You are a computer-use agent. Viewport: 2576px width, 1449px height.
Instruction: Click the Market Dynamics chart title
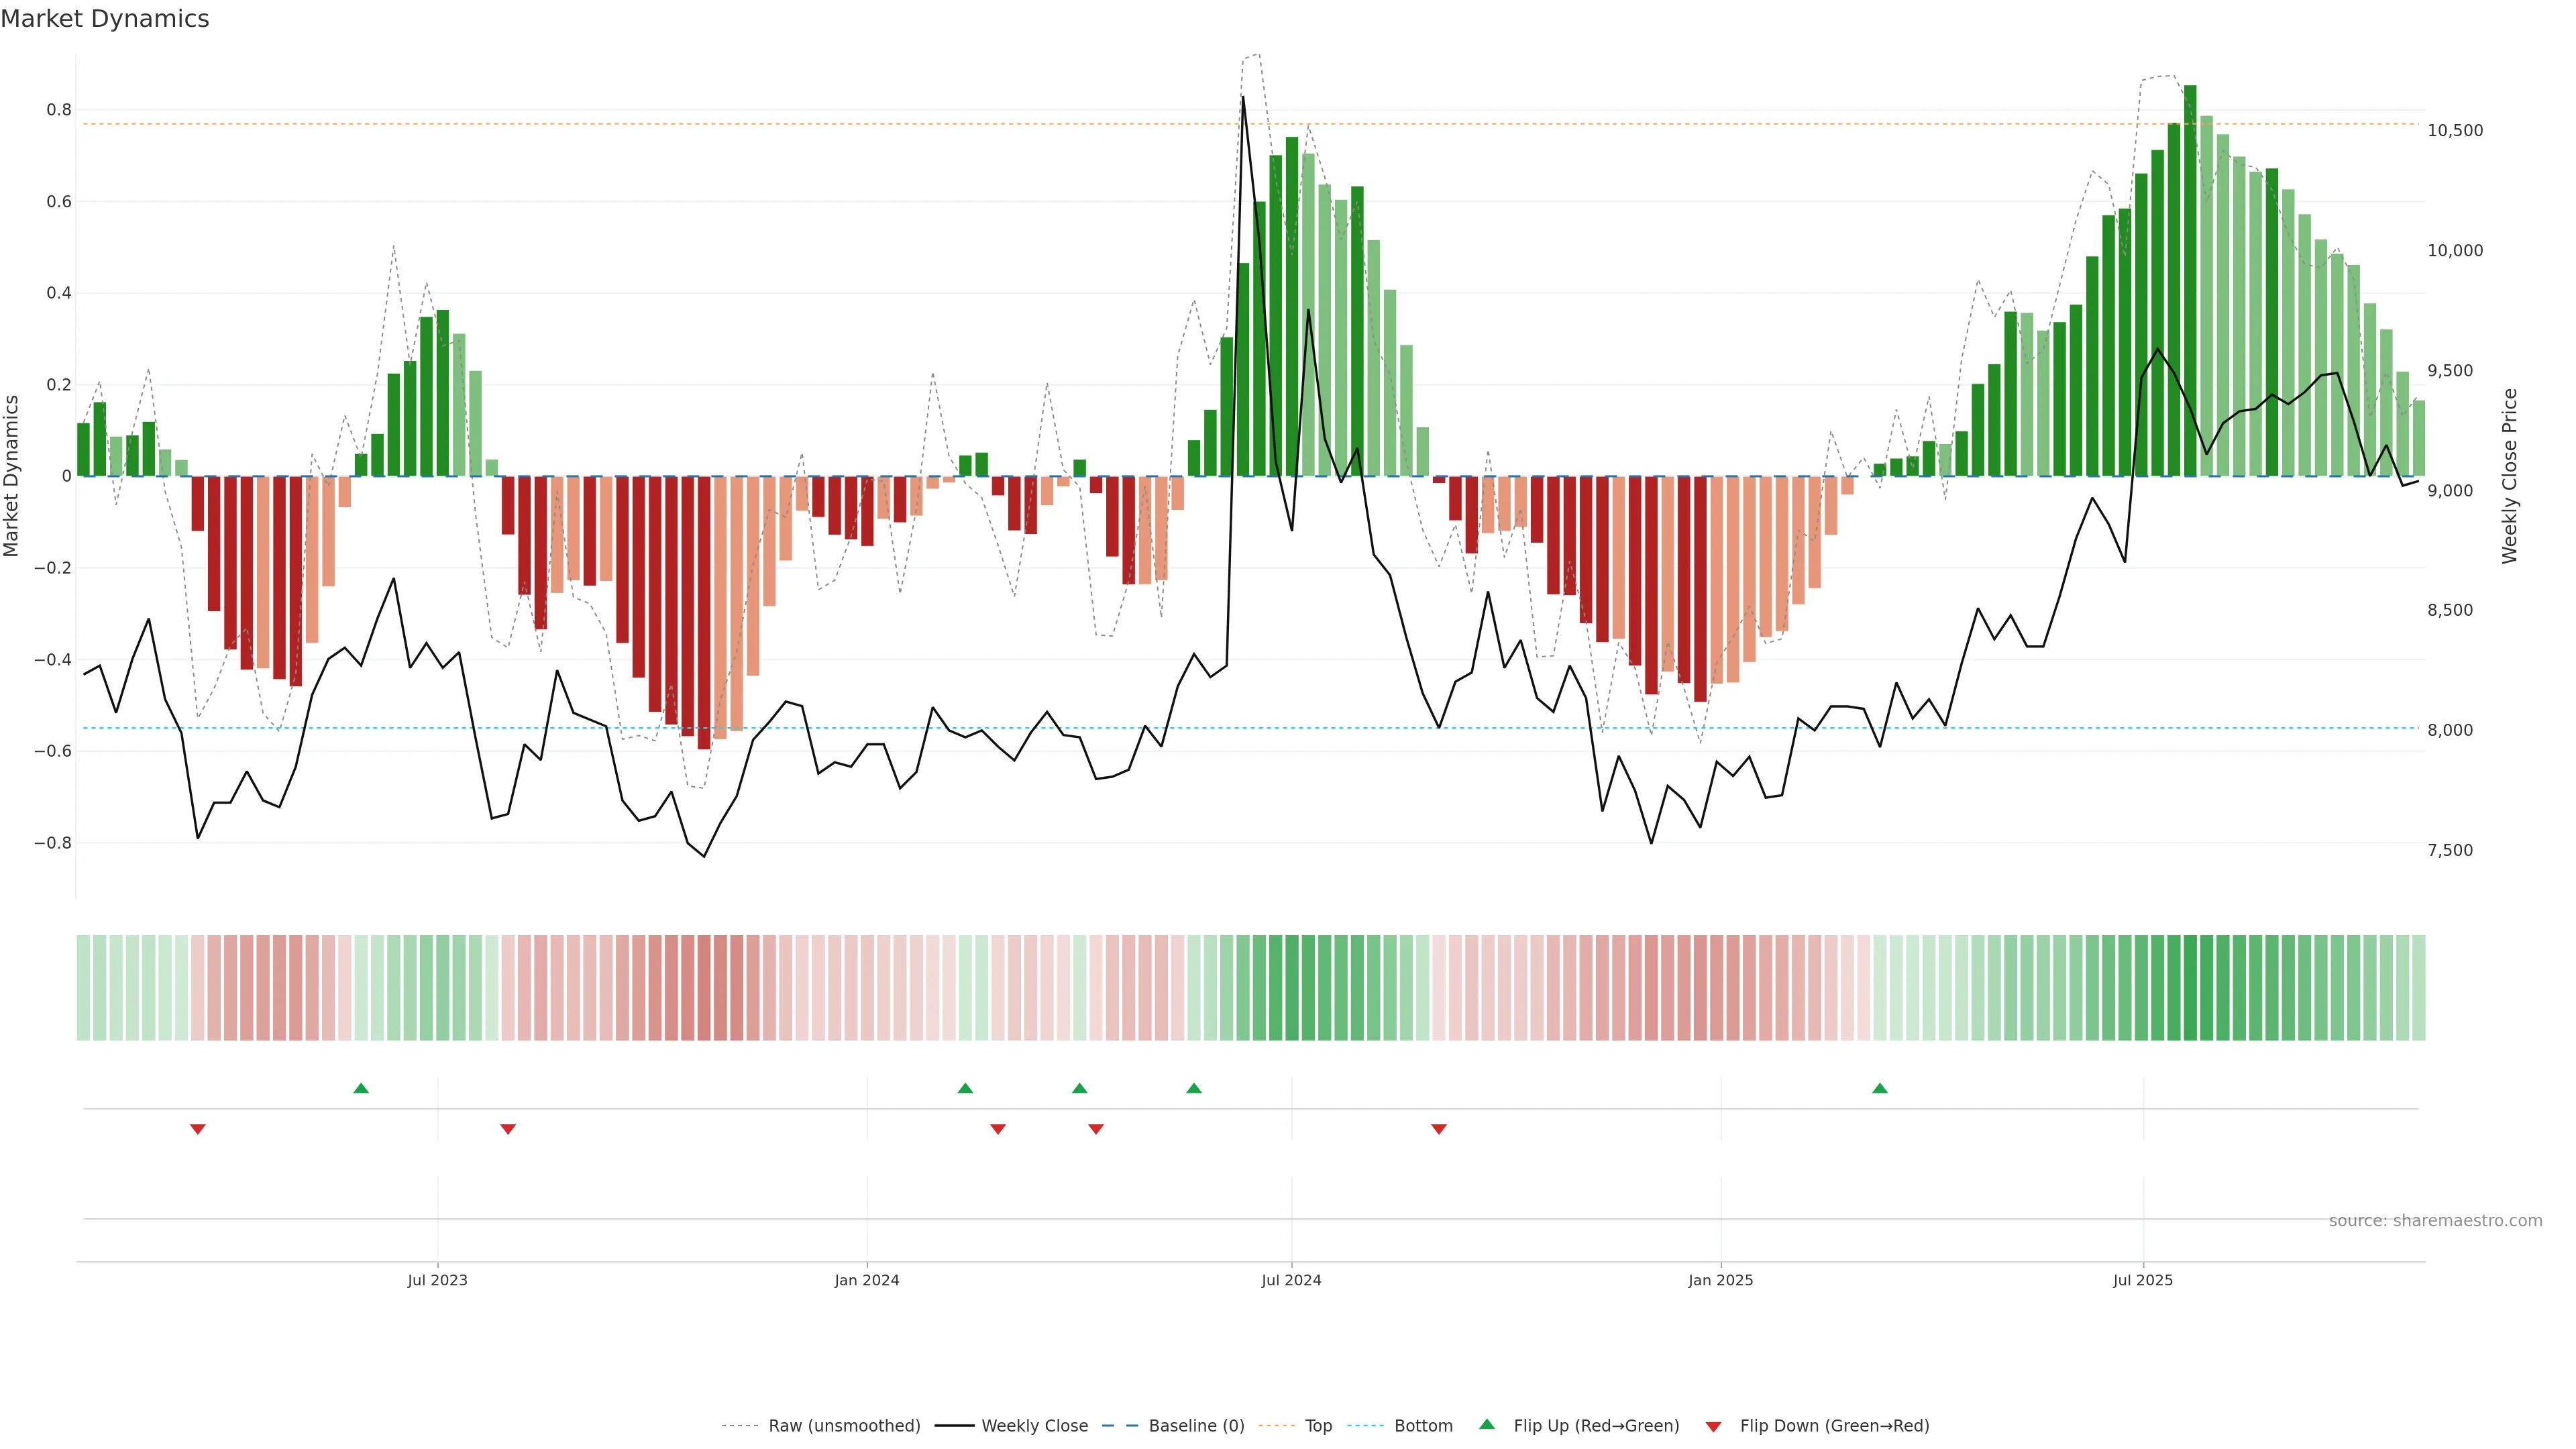click(105, 19)
